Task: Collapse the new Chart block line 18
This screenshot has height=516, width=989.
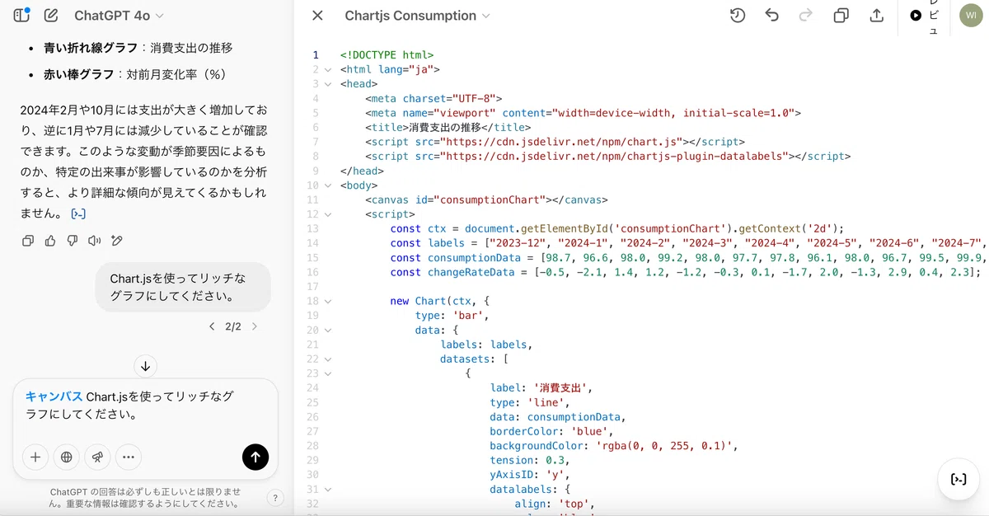Action: click(328, 301)
